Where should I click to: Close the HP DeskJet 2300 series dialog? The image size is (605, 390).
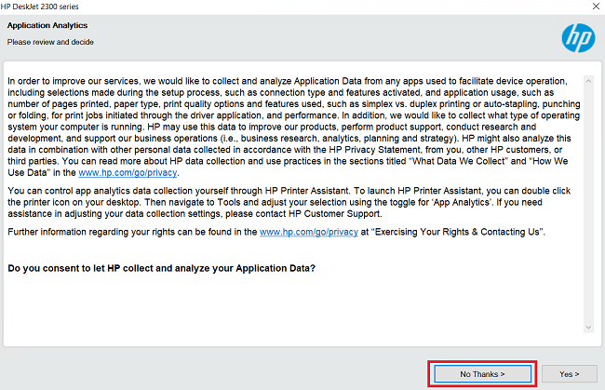pyautogui.click(x=596, y=7)
